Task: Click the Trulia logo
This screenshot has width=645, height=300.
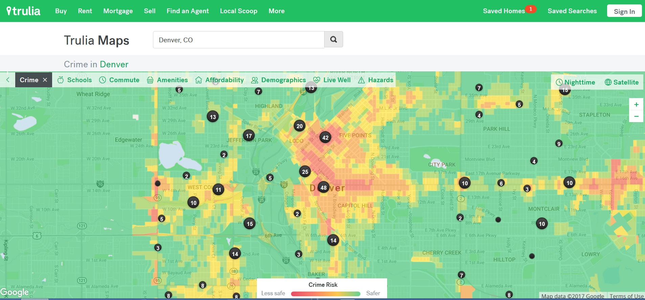Action: [23, 11]
